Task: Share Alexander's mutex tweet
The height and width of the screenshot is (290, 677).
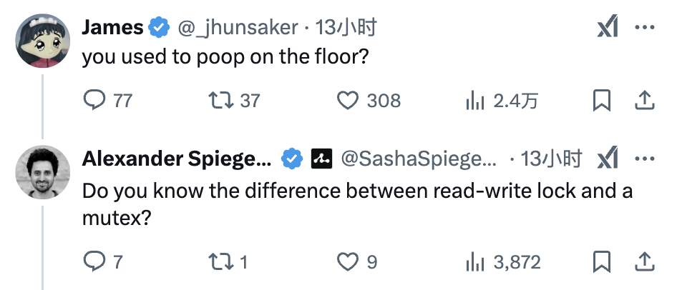Action: click(645, 262)
